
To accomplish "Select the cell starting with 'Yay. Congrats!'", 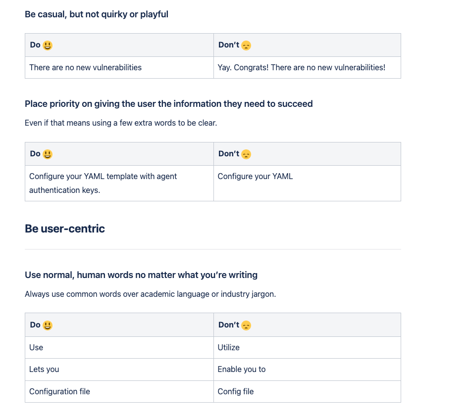I will tap(307, 68).
